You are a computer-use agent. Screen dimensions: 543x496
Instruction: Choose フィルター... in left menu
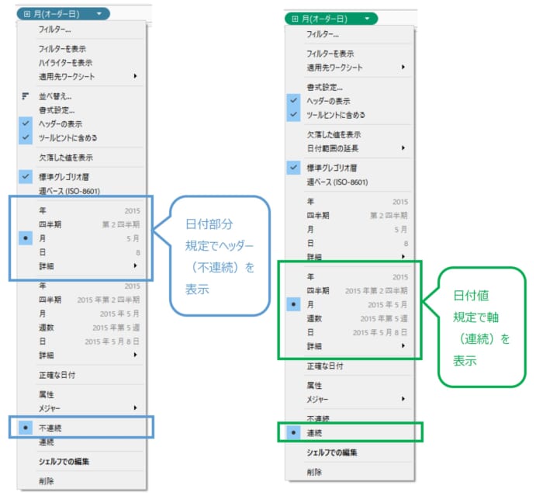[x=81, y=29]
